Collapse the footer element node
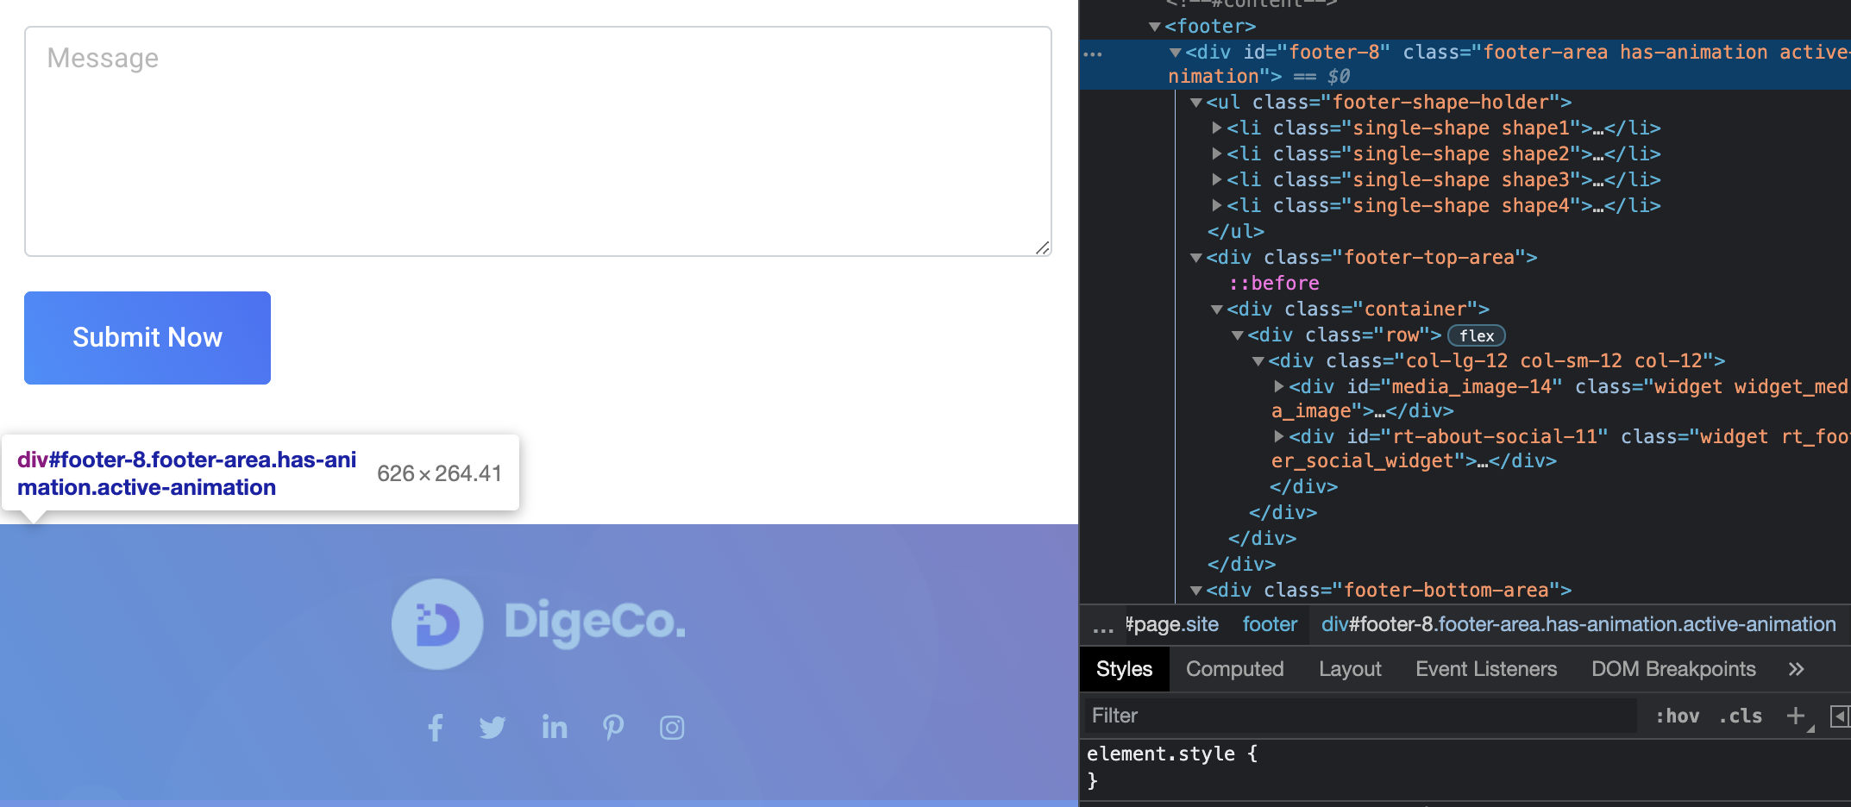The height and width of the screenshot is (807, 1851). tap(1155, 27)
